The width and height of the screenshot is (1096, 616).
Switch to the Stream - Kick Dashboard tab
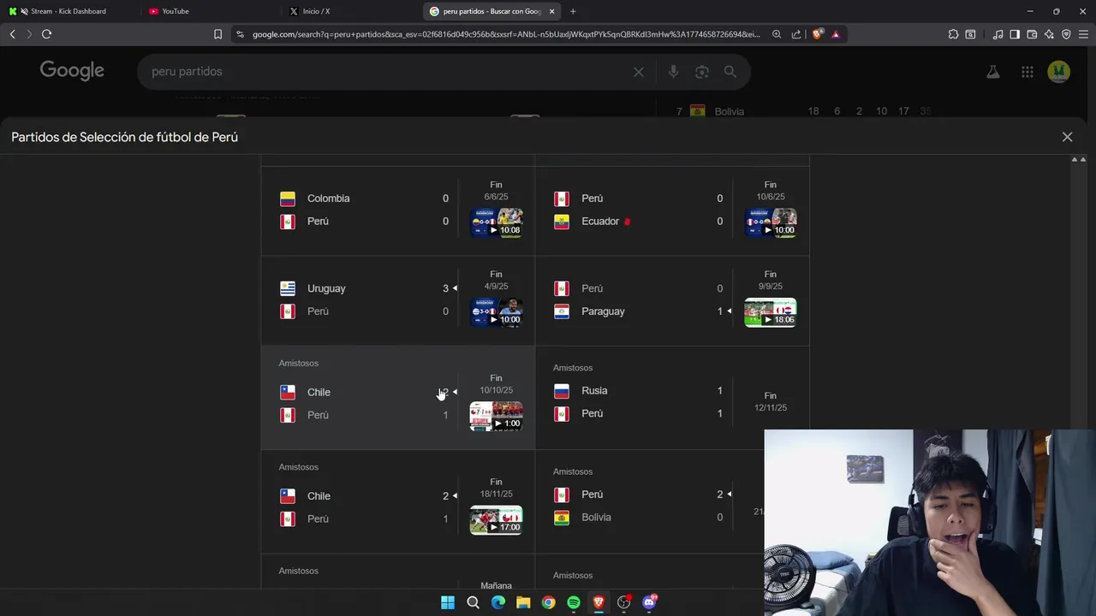(x=68, y=11)
